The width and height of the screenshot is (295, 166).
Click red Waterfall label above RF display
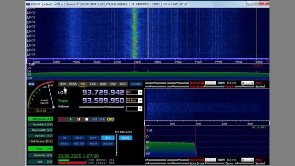197,83
